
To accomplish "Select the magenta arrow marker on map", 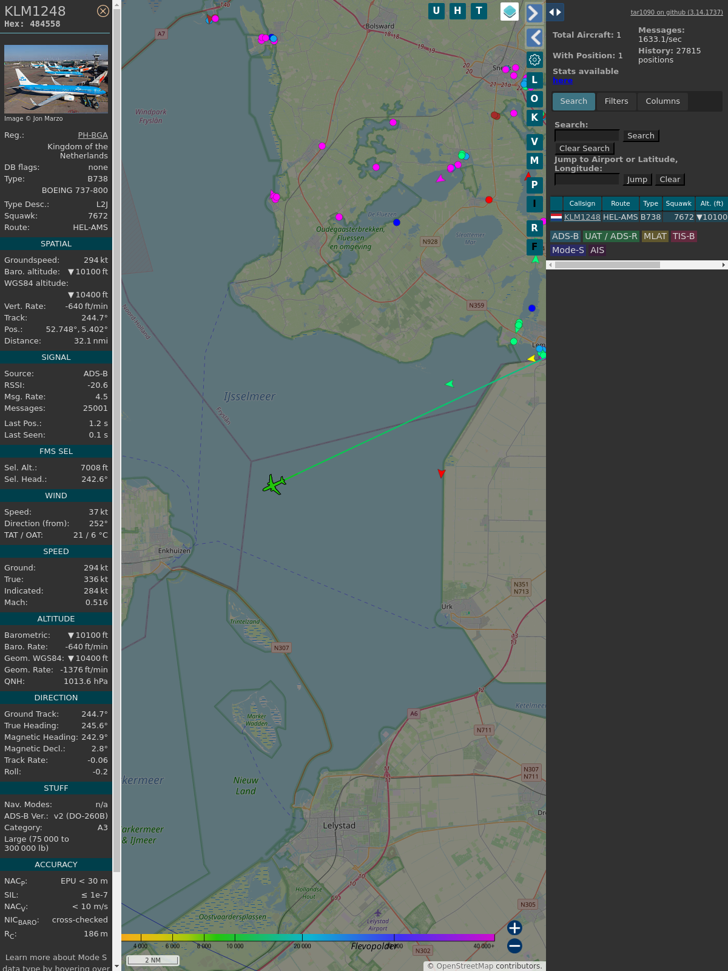I will coord(440,178).
